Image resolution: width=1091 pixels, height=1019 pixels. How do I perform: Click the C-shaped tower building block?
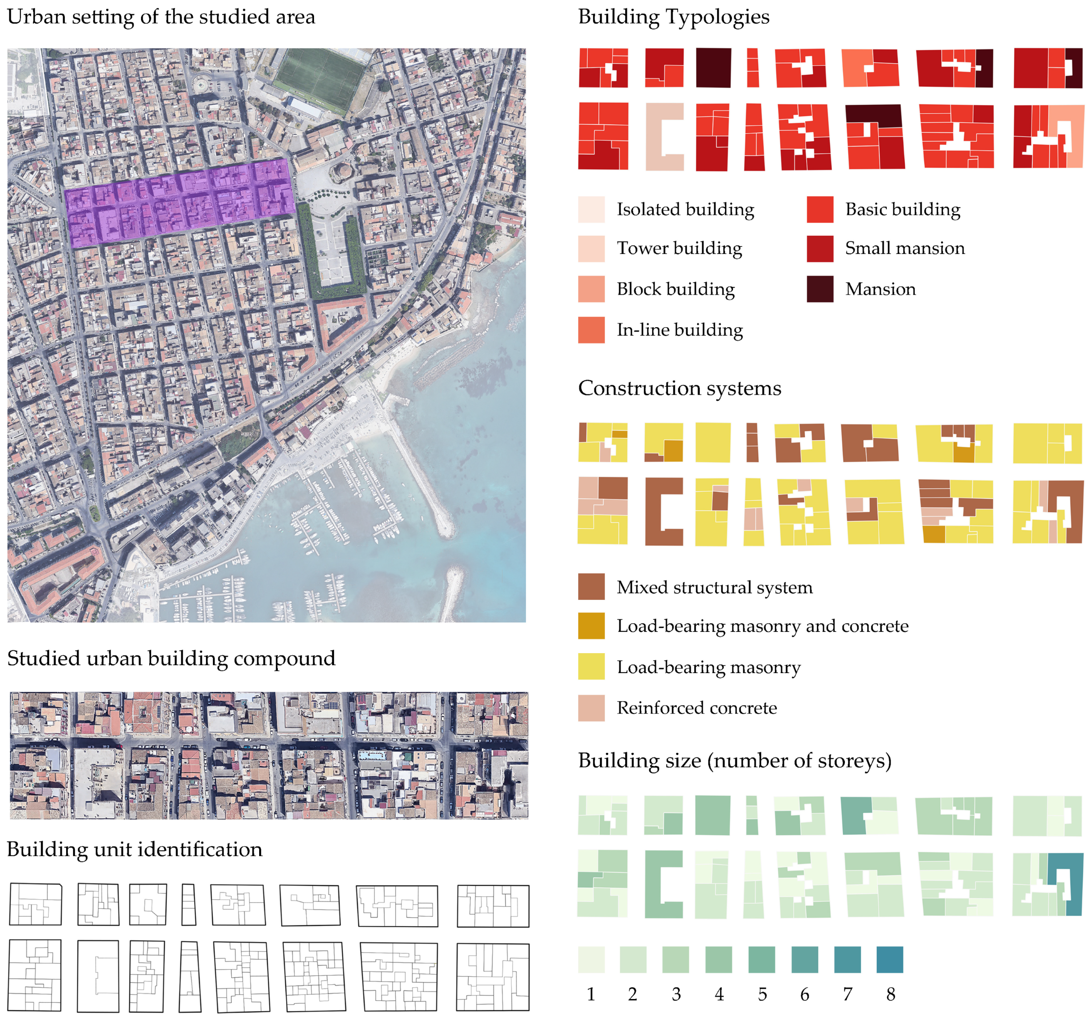[x=655, y=137]
